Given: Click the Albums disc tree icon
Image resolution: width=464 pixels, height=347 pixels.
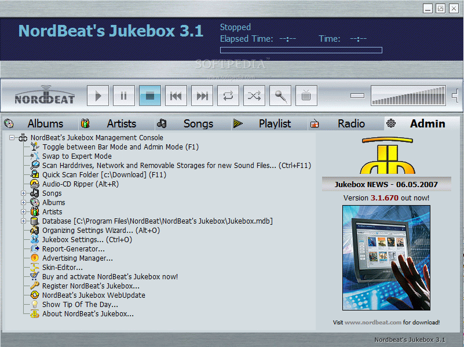Looking at the screenshot, I should coord(35,203).
